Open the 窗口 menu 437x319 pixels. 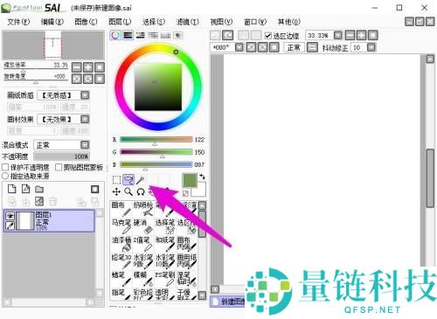tap(255, 22)
